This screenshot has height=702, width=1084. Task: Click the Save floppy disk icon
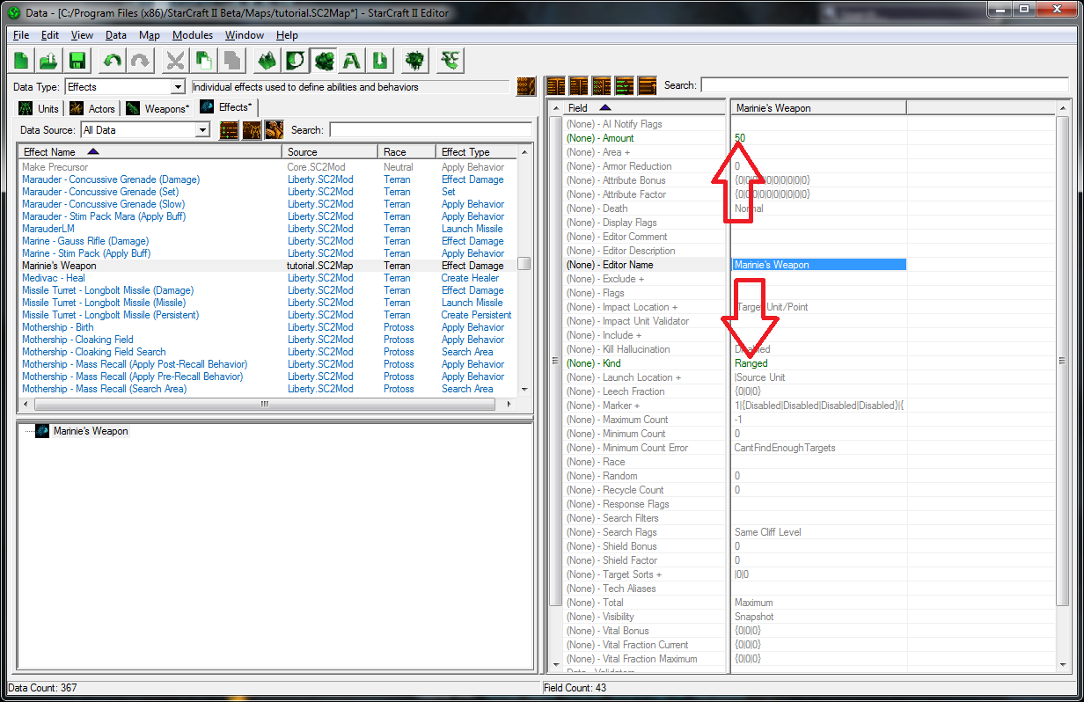click(x=77, y=61)
